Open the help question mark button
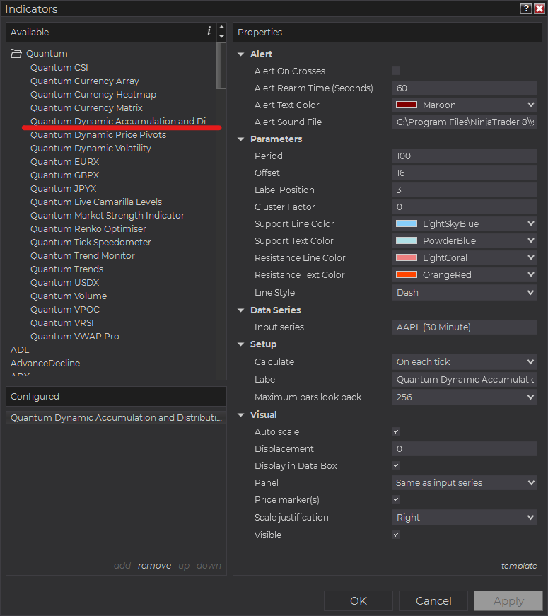548x616 pixels. (x=526, y=8)
